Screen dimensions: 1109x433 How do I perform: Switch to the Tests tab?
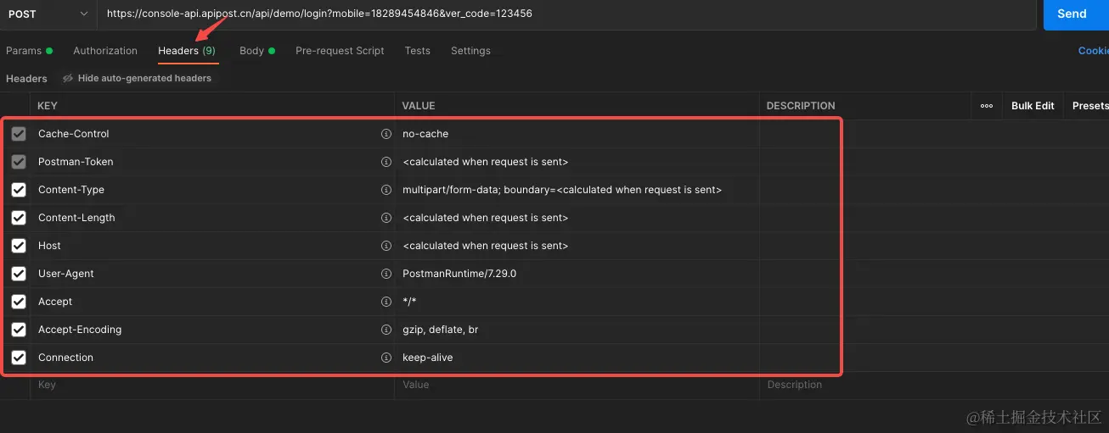click(417, 51)
